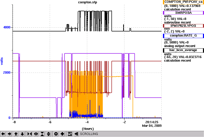The height and width of the screenshot is (137, 204).
Task: Click the horizontal zoom-in bowtie icon
Action: click(30, 134)
